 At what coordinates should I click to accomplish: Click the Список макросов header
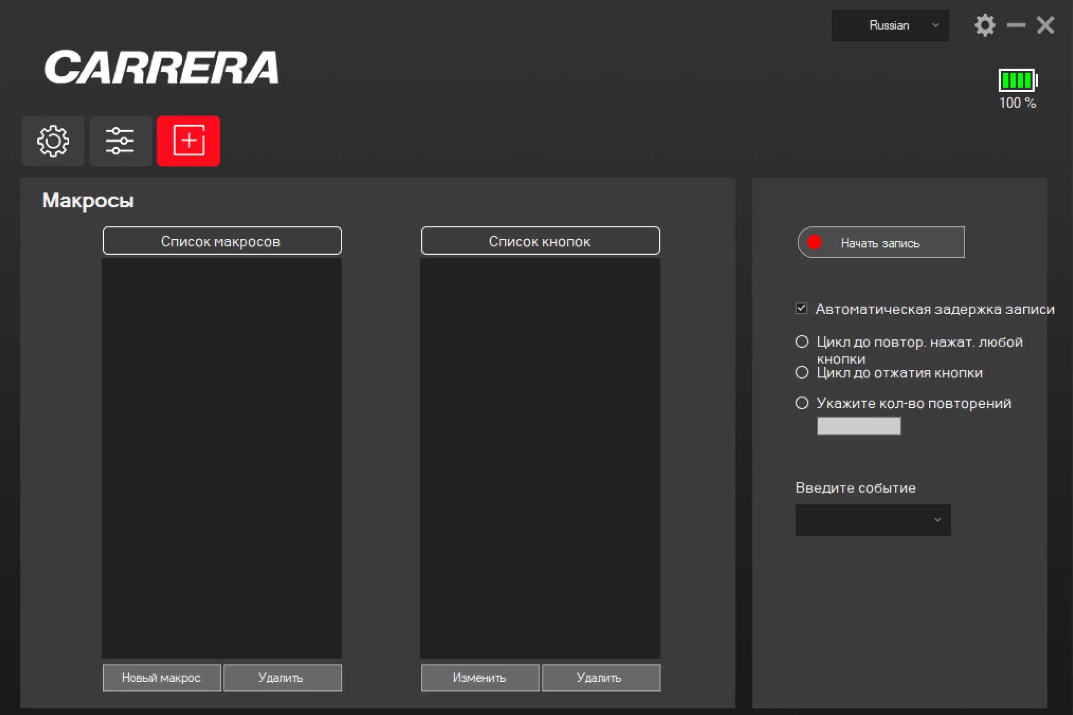(x=222, y=241)
